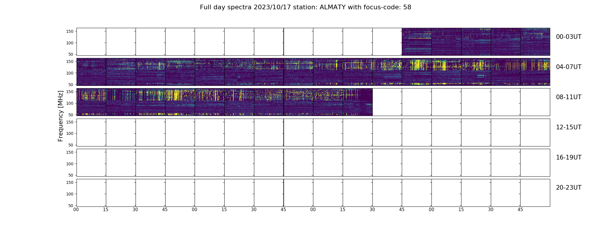Screen dimensions: 611x232
Task: Select the "16-19UT" row label
Action: click(x=569, y=157)
